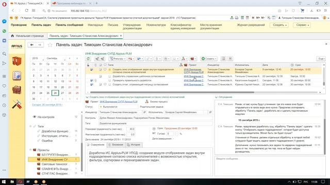
Task: Collapse the Обсуждение section
Action: 216,97
